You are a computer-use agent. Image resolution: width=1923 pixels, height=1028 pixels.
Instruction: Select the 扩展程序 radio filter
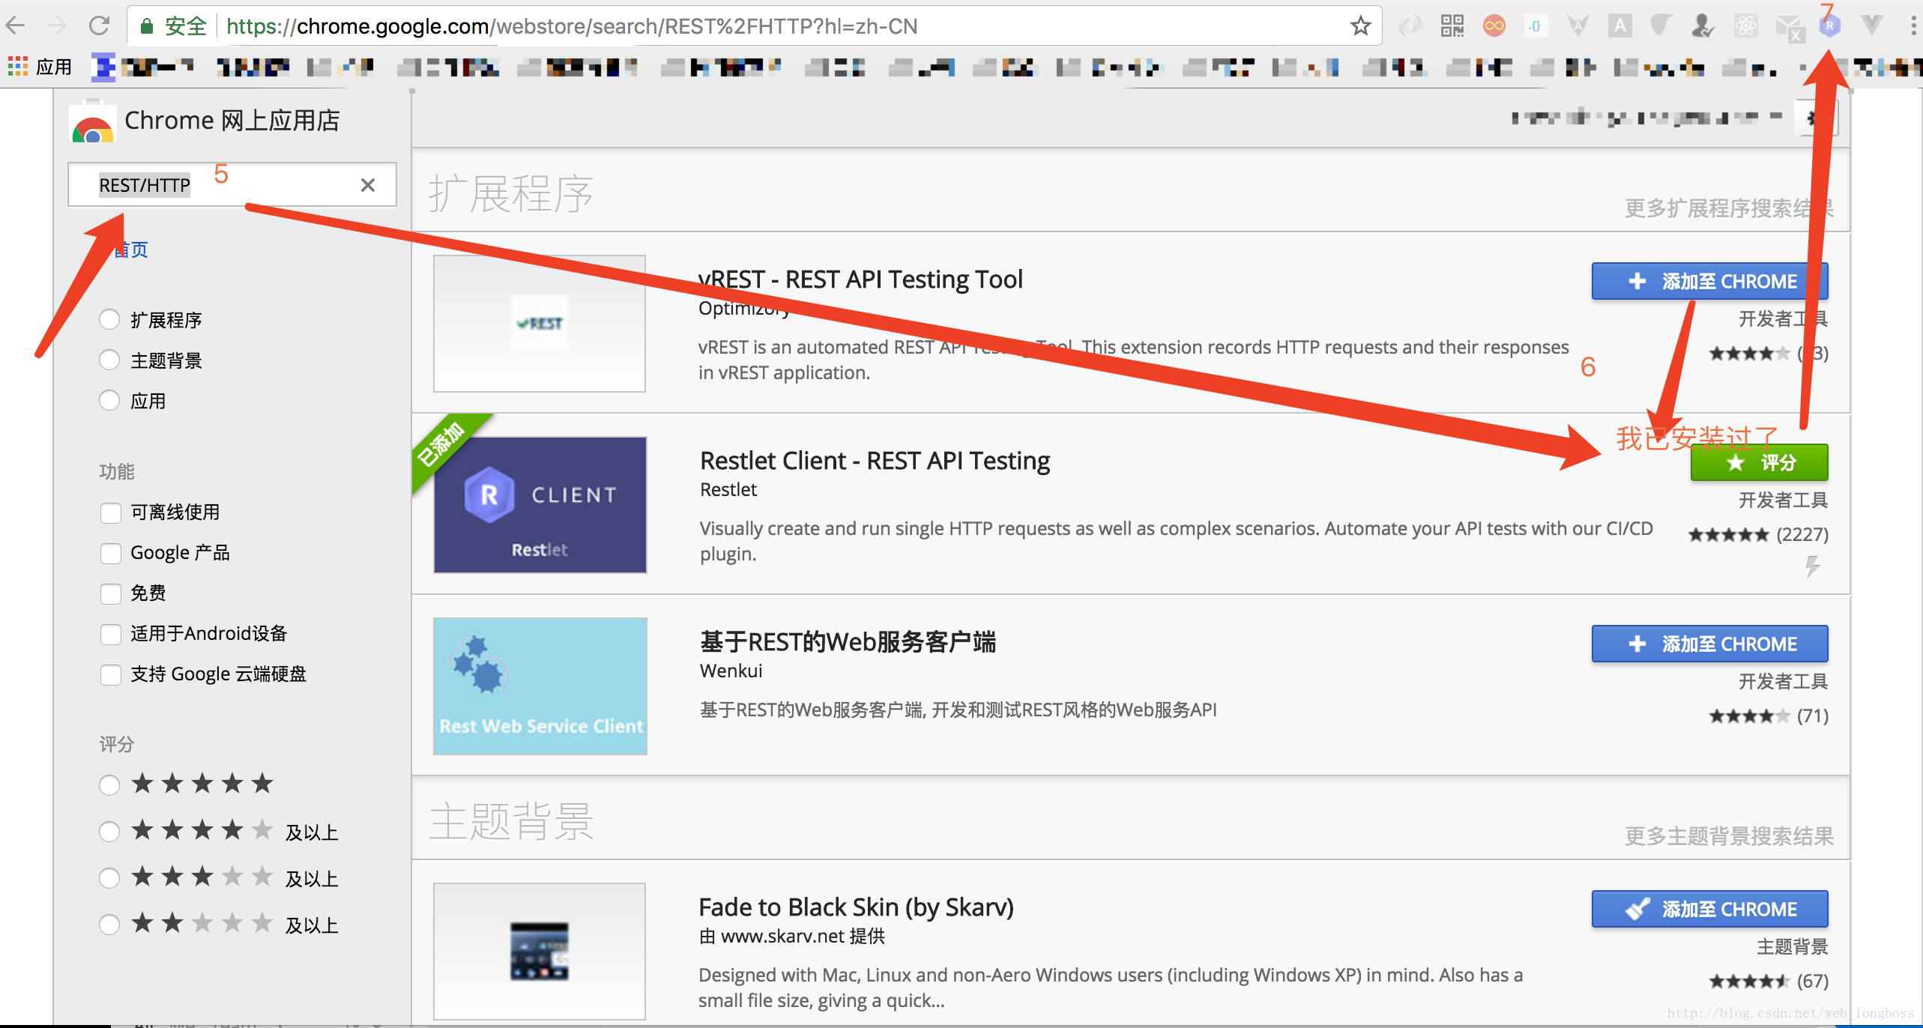point(109,320)
